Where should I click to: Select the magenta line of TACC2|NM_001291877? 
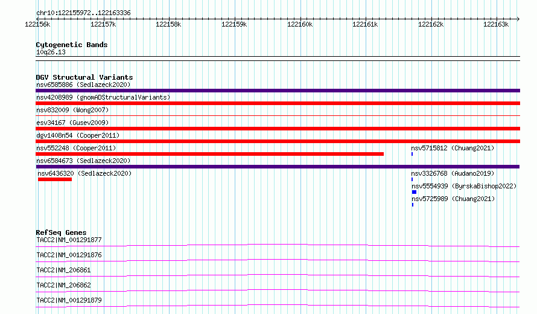click(278, 245)
